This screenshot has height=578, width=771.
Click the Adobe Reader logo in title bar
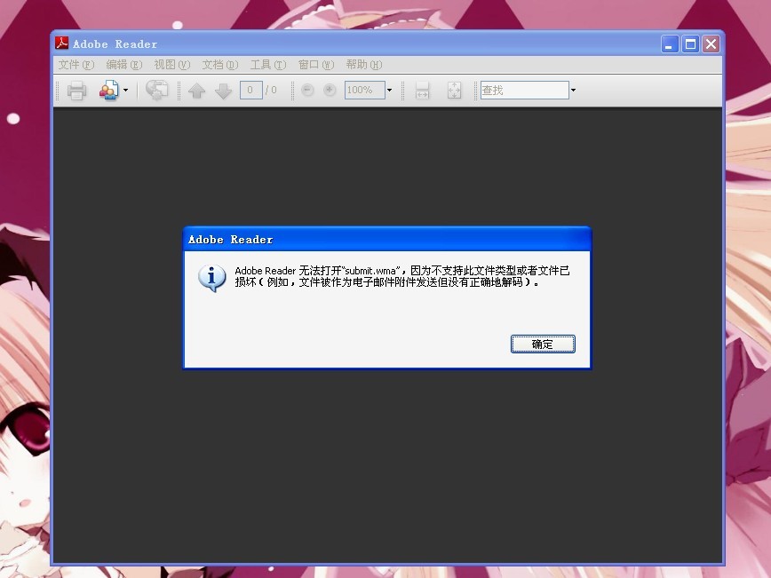[x=62, y=44]
